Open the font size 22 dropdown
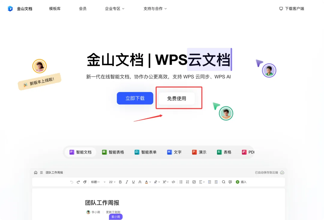 click(x=112, y=182)
